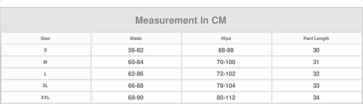Select waist value 62-86
Viewport: 363px width, 104px height.
pyautogui.click(x=136, y=74)
